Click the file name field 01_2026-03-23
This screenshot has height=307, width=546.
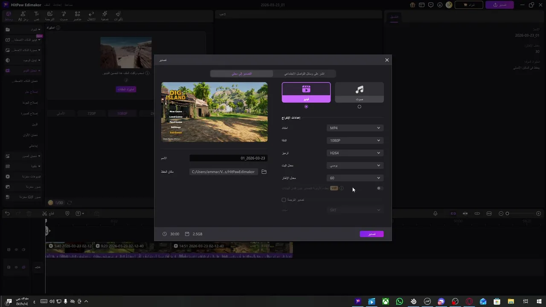(x=229, y=158)
